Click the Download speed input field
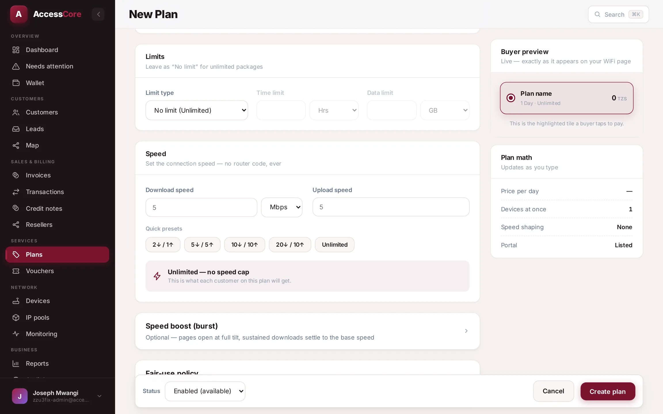This screenshot has width=663, height=414. 201,207
